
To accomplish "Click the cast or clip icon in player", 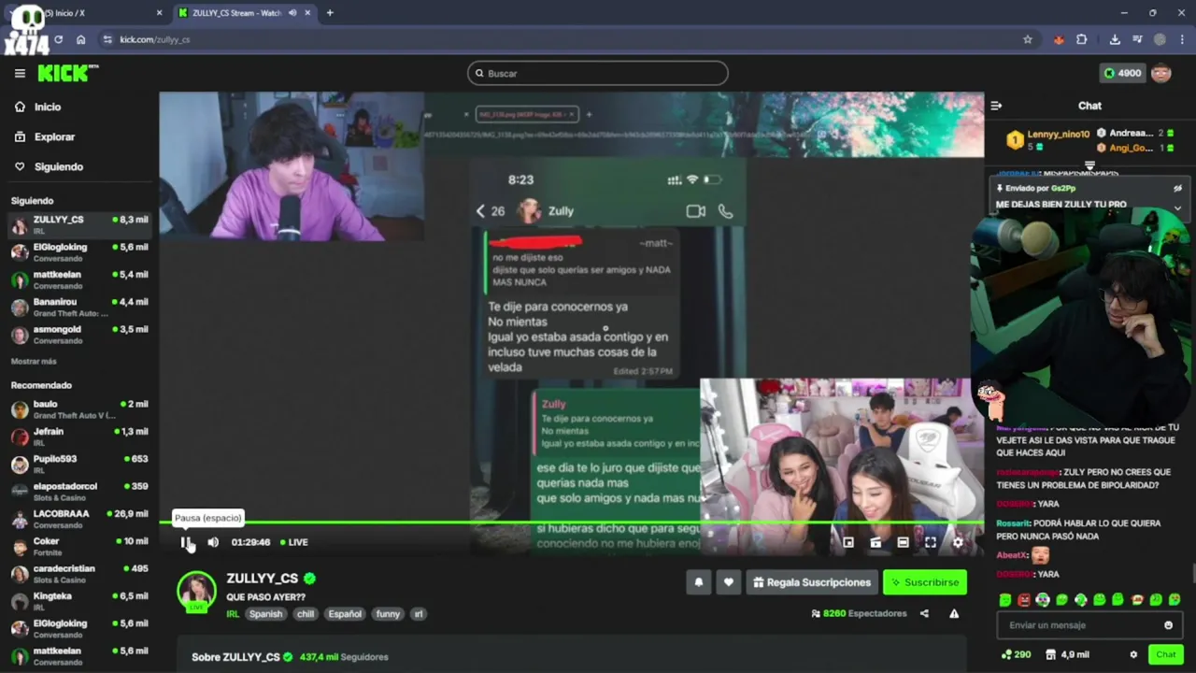I will click(x=876, y=542).
